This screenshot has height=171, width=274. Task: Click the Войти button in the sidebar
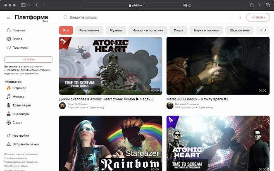coord(29,59)
